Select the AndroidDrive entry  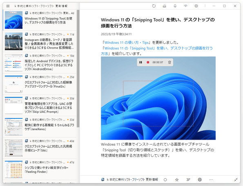(x=40, y=63)
